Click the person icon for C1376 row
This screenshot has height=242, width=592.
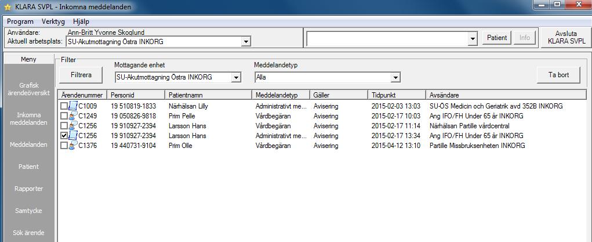pyautogui.click(x=73, y=146)
